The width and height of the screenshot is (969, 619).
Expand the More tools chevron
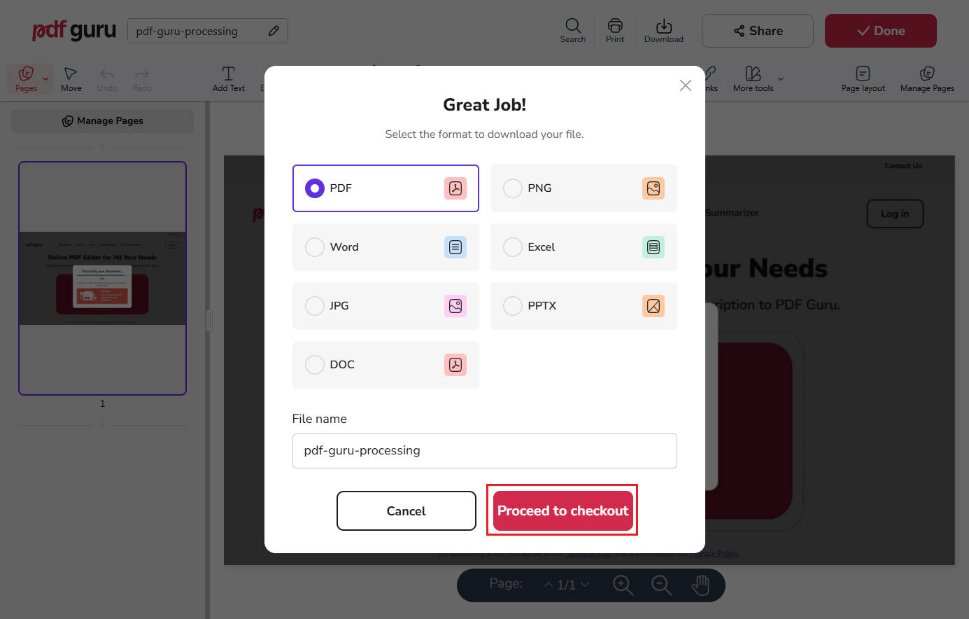[x=781, y=79]
